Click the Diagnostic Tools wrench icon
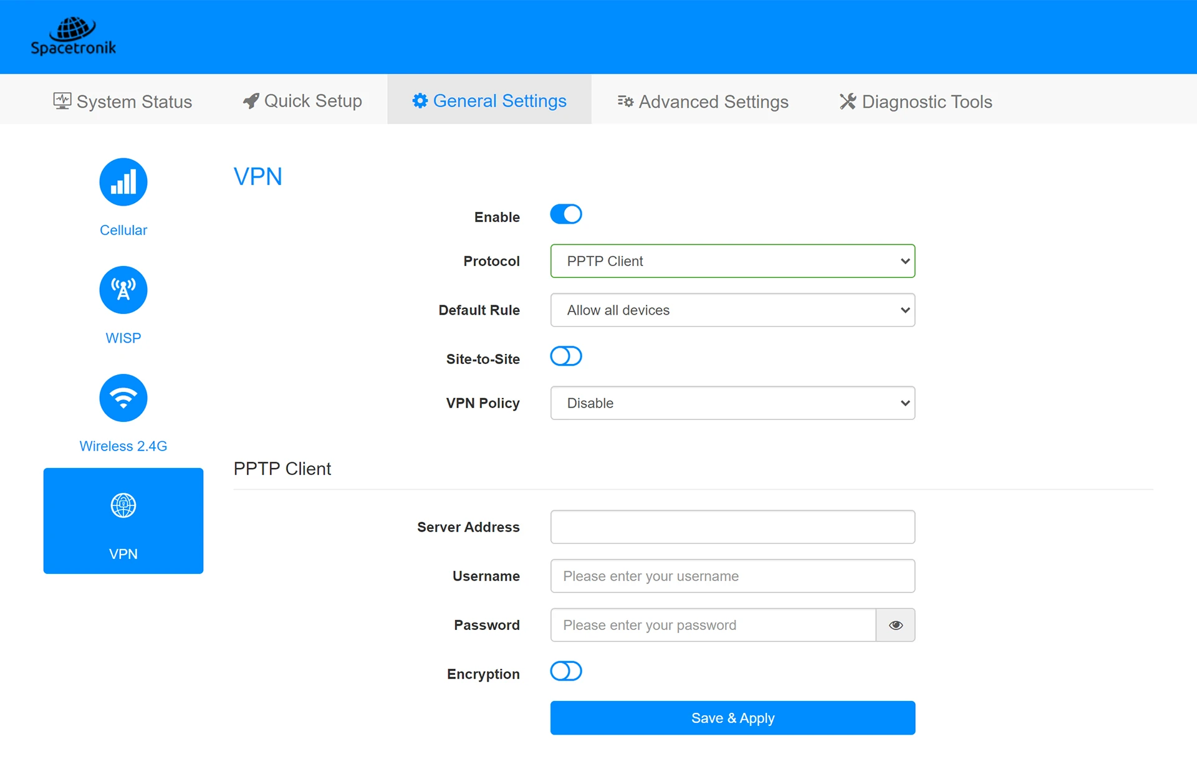This screenshot has height=782, width=1197. [847, 102]
